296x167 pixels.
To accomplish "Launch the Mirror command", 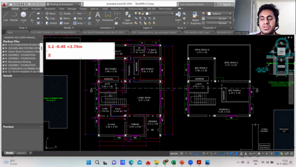I will (x=65, y=19).
